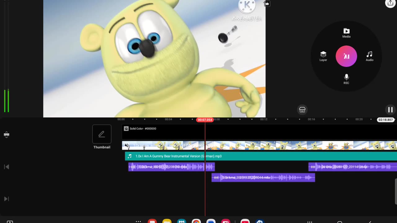Tap the export/share icon
This screenshot has width=397, height=223.
click(x=390, y=3)
